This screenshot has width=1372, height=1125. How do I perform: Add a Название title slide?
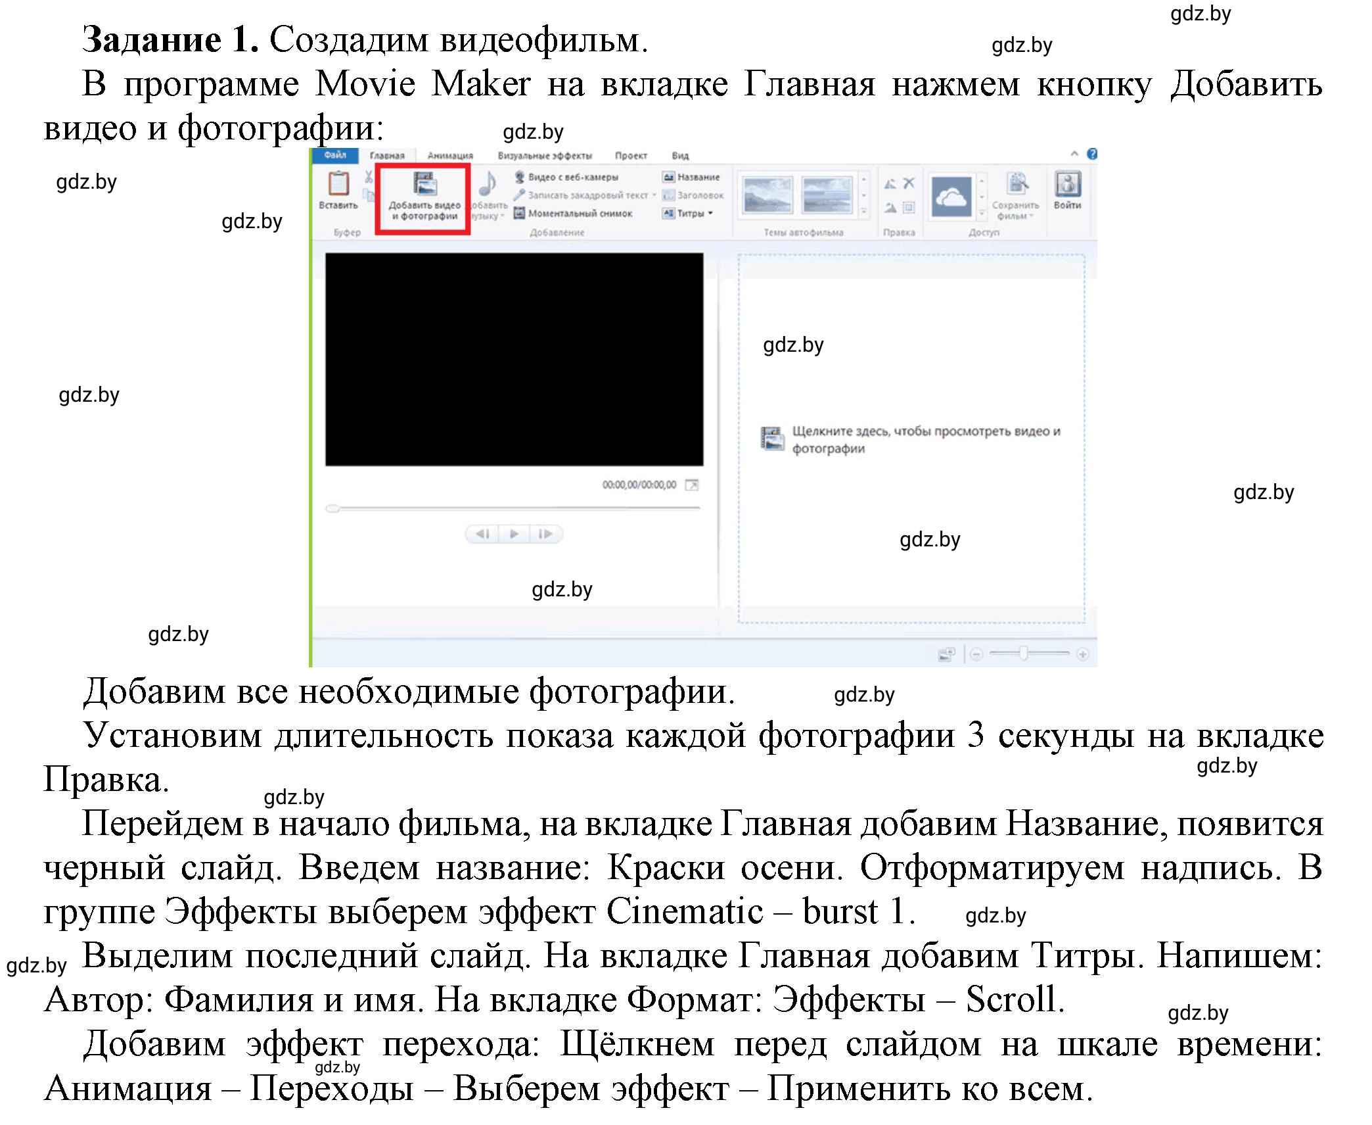(691, 177)
